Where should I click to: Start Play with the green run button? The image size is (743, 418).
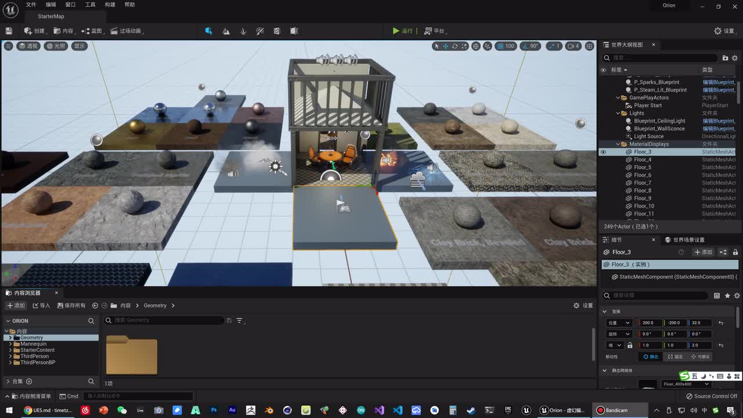pyautogui.click(x=402, y=31)
